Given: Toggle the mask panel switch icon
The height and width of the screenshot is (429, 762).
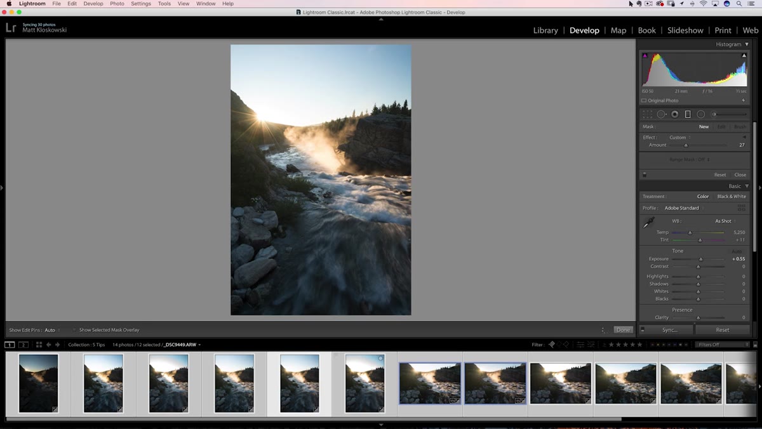Looking at the screenshot, I should (645, 175).
